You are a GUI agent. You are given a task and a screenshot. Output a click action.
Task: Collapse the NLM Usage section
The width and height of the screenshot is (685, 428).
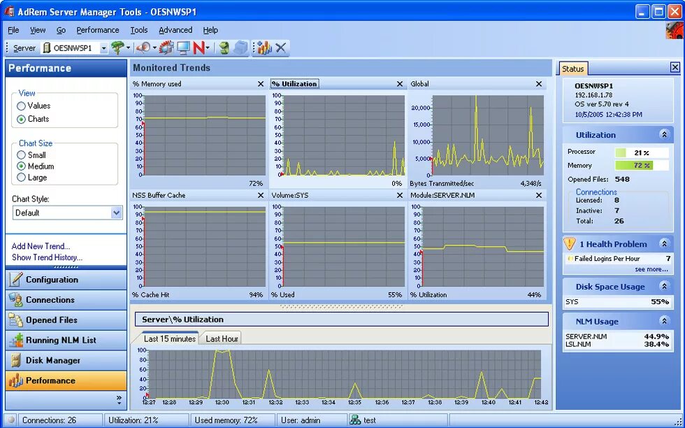[x=664, y=321]
